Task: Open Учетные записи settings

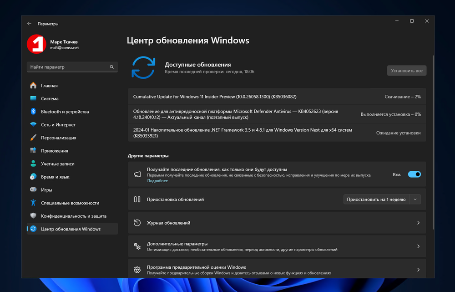Action: 72,164
